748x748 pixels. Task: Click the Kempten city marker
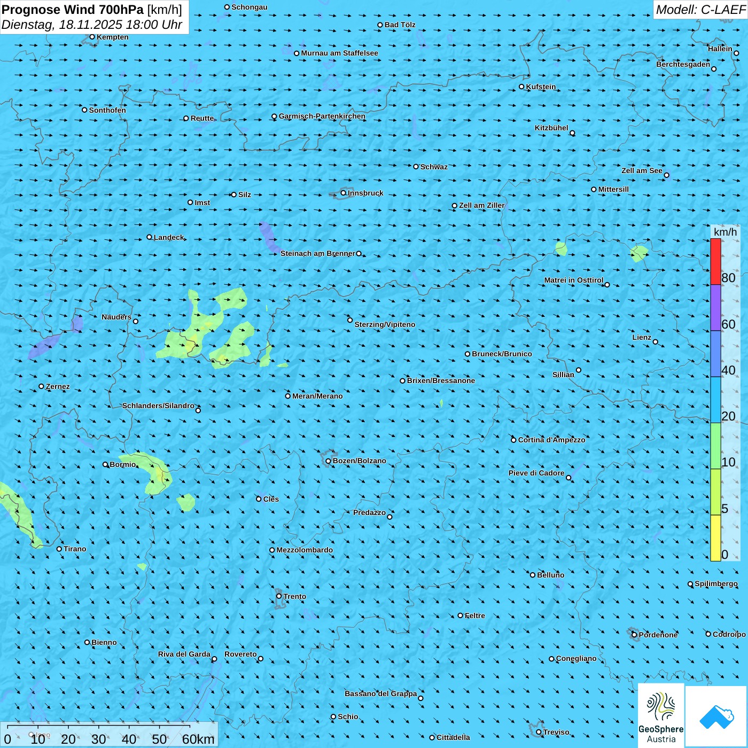coord(92,37)
